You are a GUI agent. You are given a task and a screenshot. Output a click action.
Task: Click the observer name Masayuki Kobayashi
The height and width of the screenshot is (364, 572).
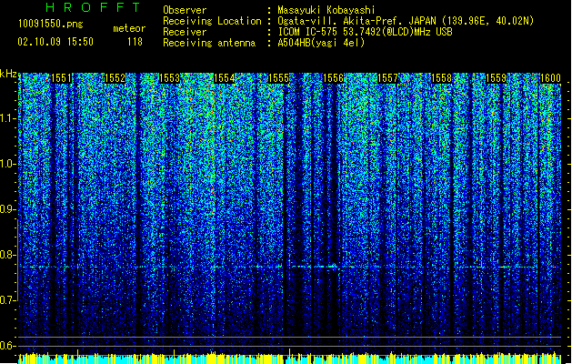click(326, 10)
